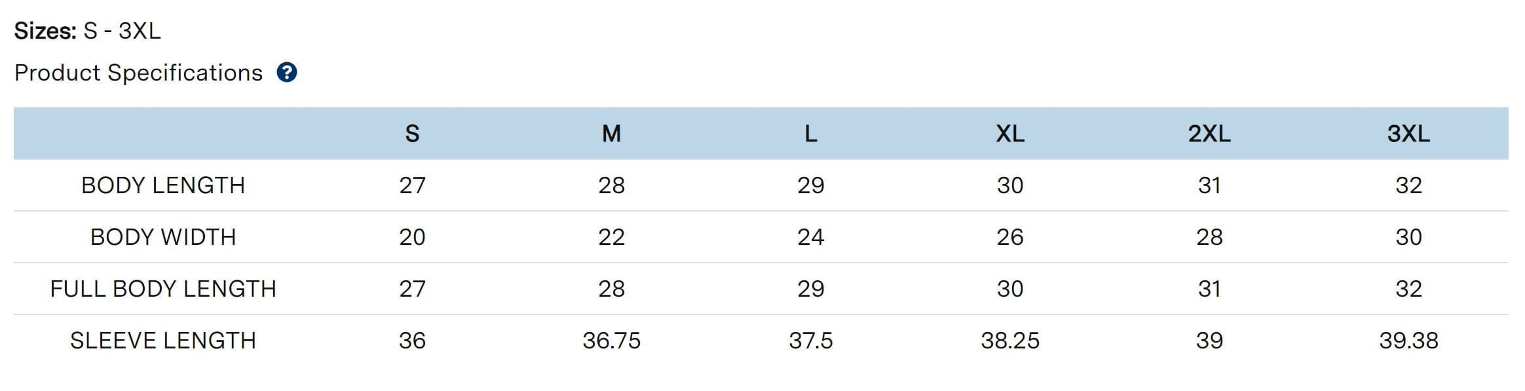Click body width value 26 for XL
Image resolution: width=1525 pixels, height=391 pixels.
1009,237
